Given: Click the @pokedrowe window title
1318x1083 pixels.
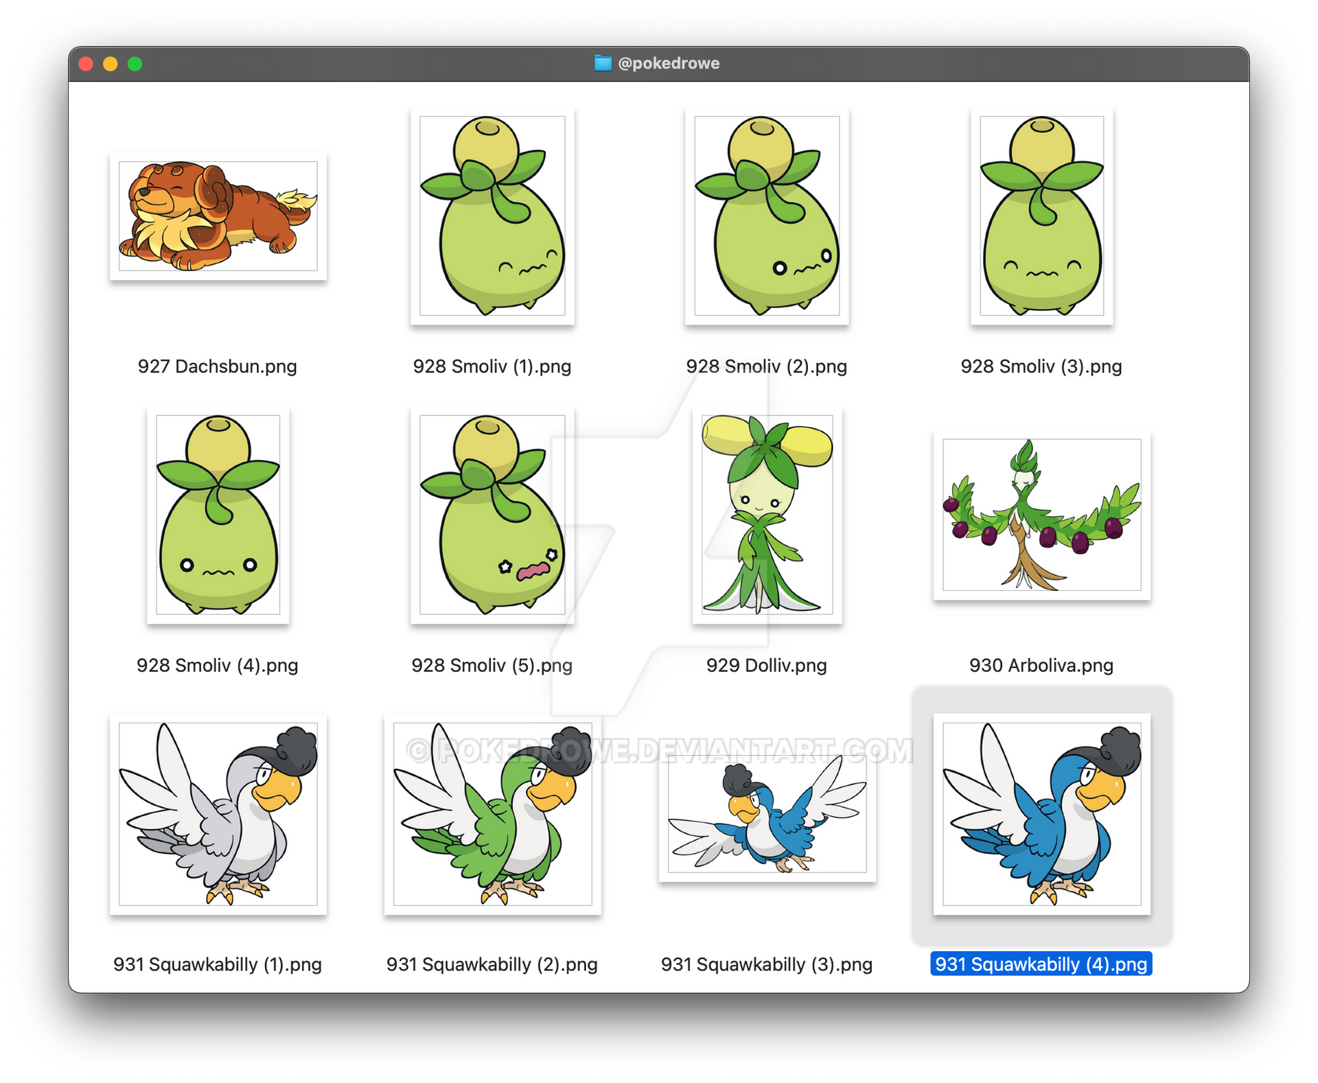Looking at the screenshot, I should [x=669, y=63].
